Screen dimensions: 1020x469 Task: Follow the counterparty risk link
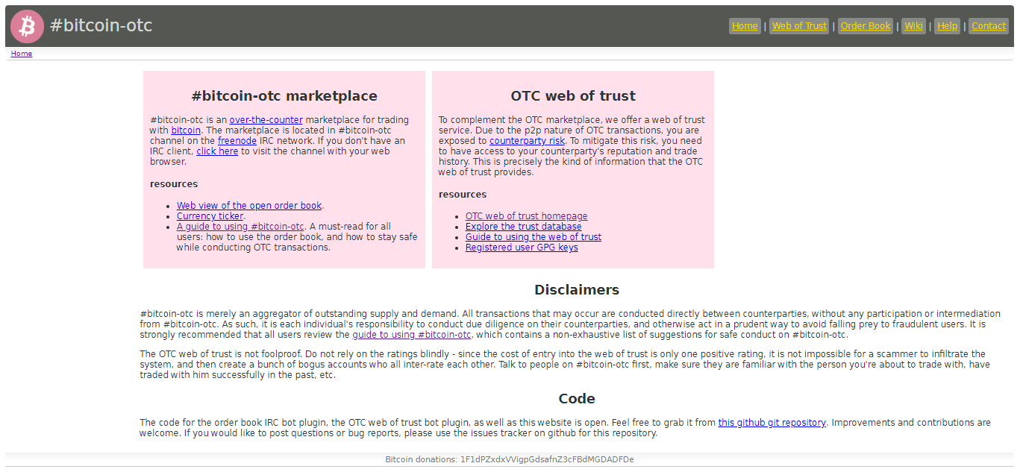coord(527,141)
